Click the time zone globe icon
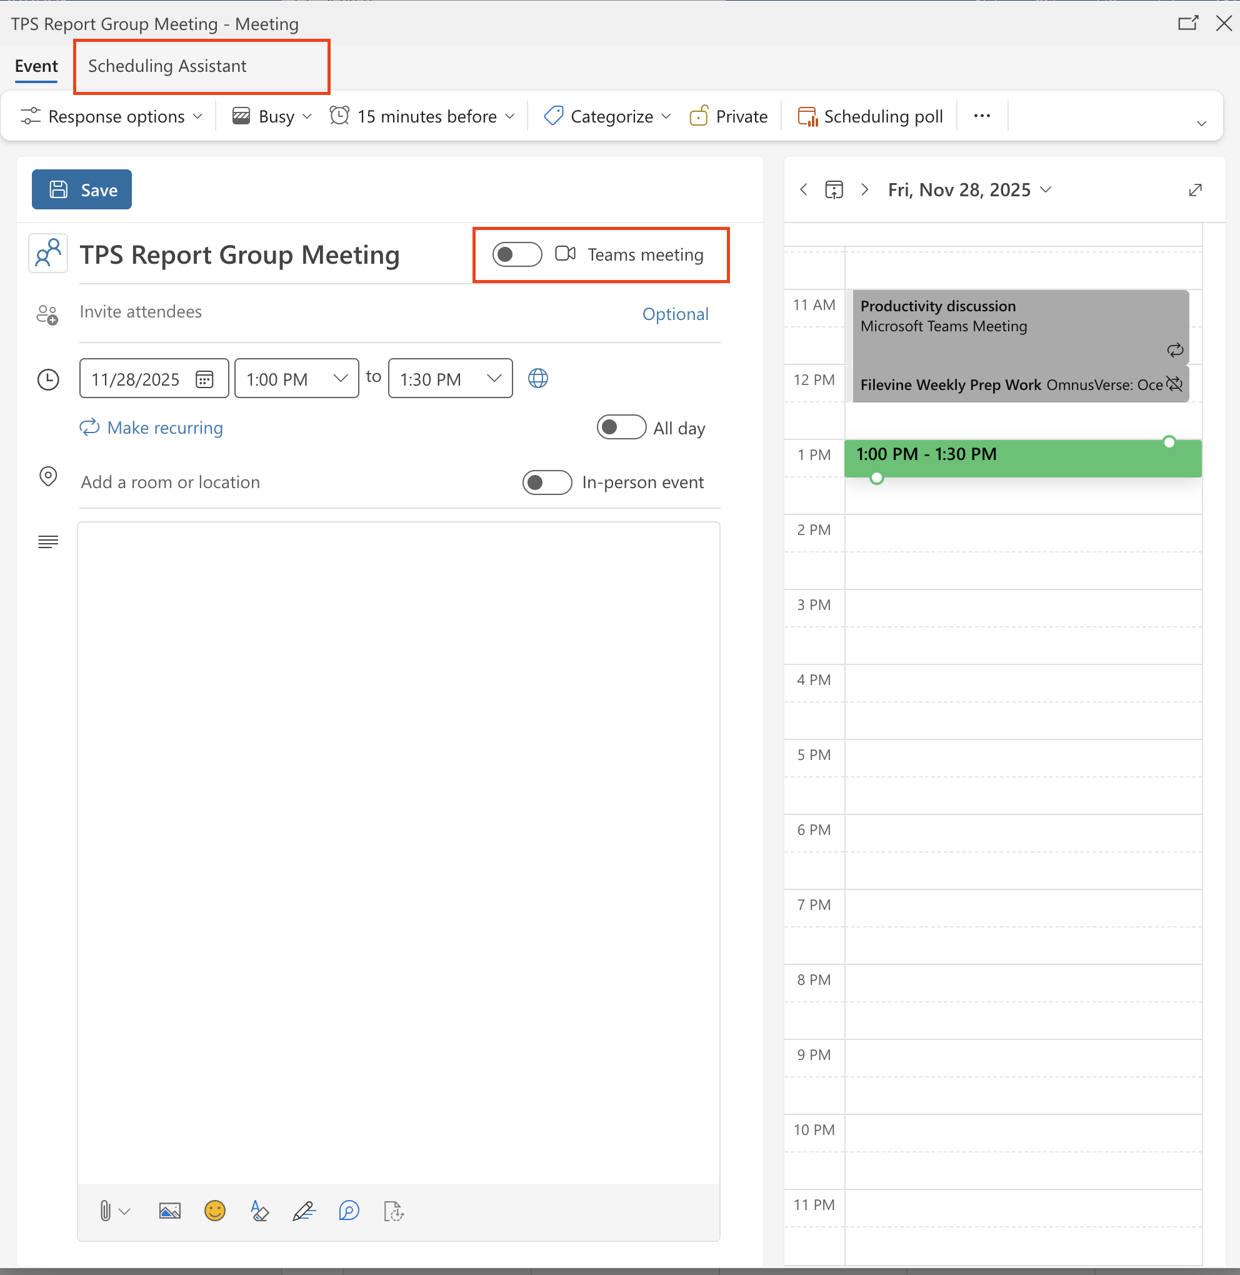Image resolution: width=1240 pixels, height=1275 pixels. coord(538,378)
